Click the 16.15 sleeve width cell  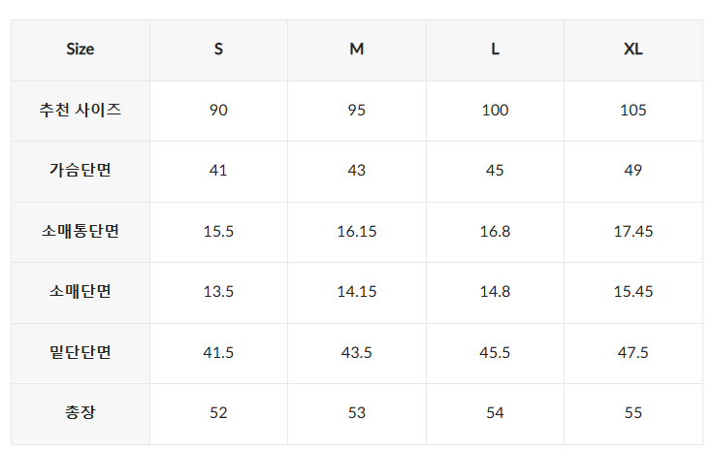357,232
